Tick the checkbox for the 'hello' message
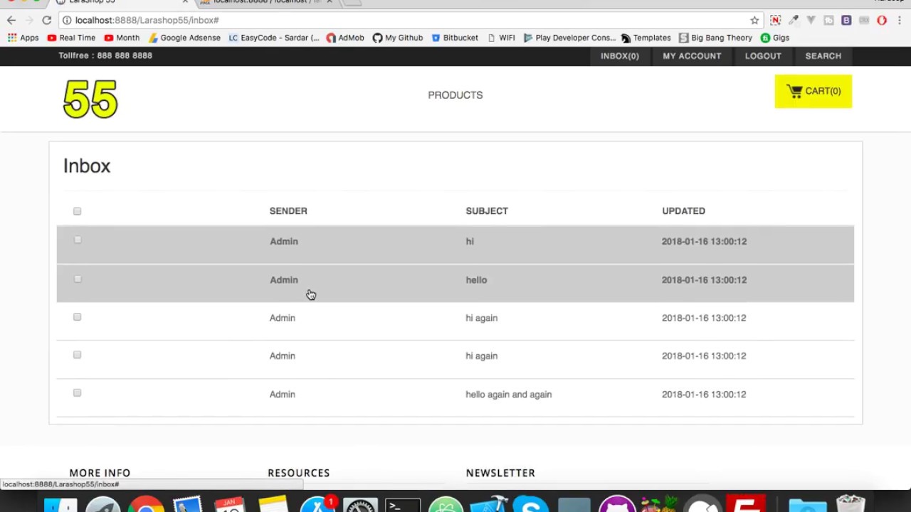 (x=77, y=279)
